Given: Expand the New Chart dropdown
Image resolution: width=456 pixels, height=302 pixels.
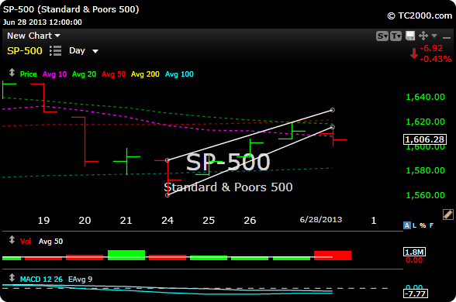Looking at the screenshot, I should coord(33,36).
